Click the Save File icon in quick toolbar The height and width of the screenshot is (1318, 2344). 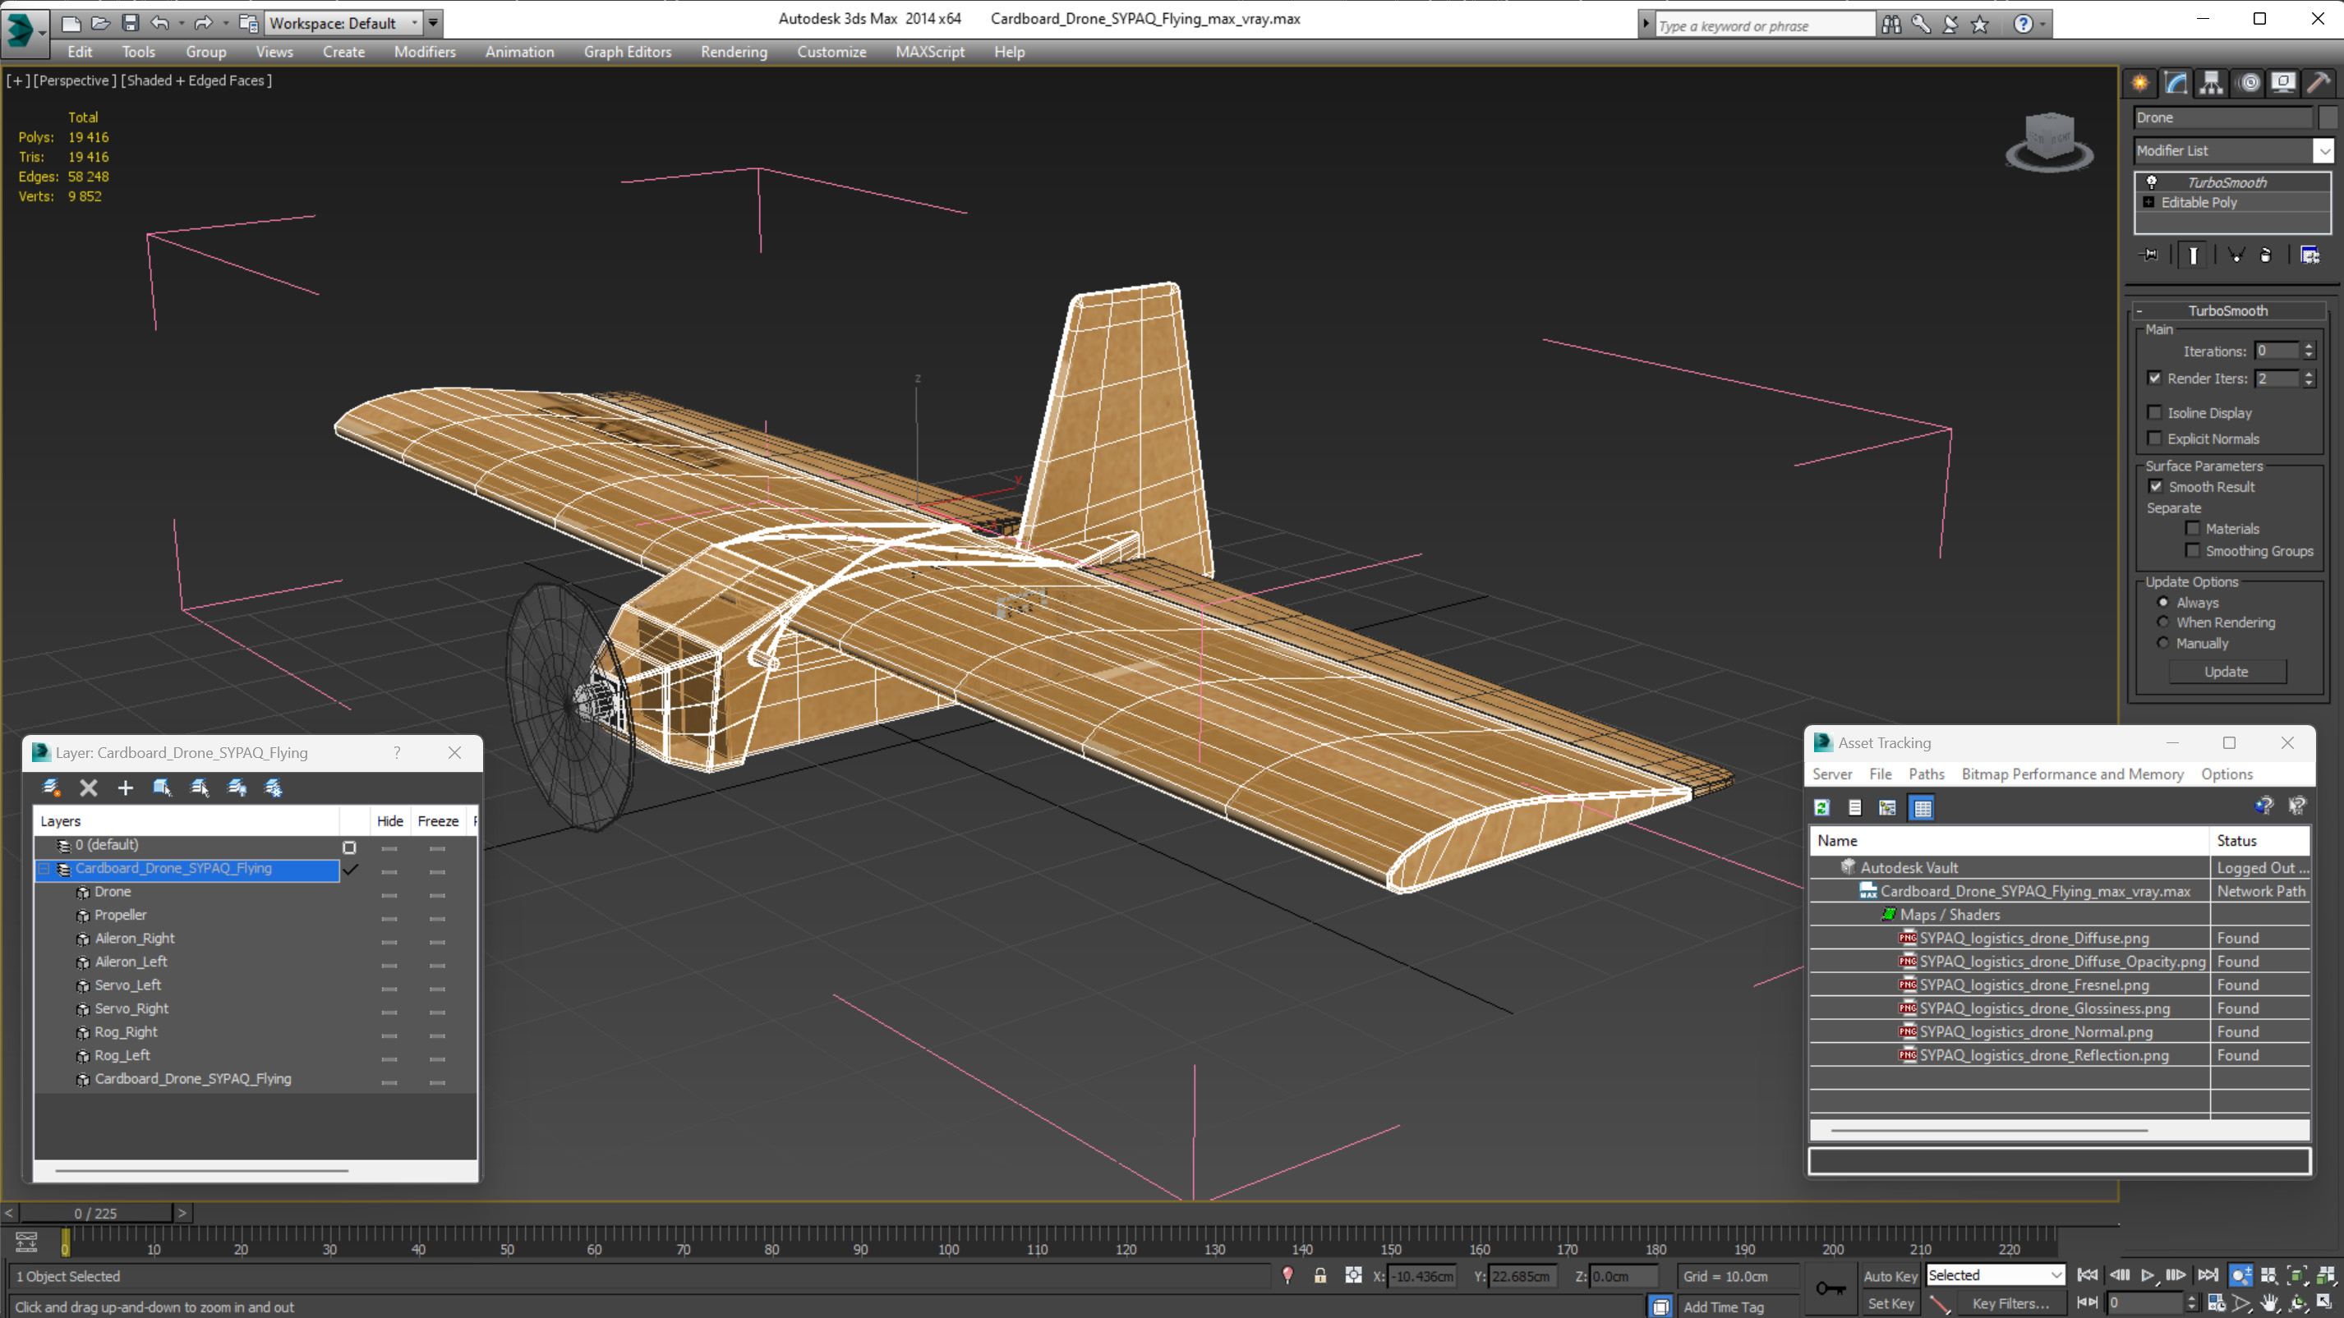[x=130, y=23]
